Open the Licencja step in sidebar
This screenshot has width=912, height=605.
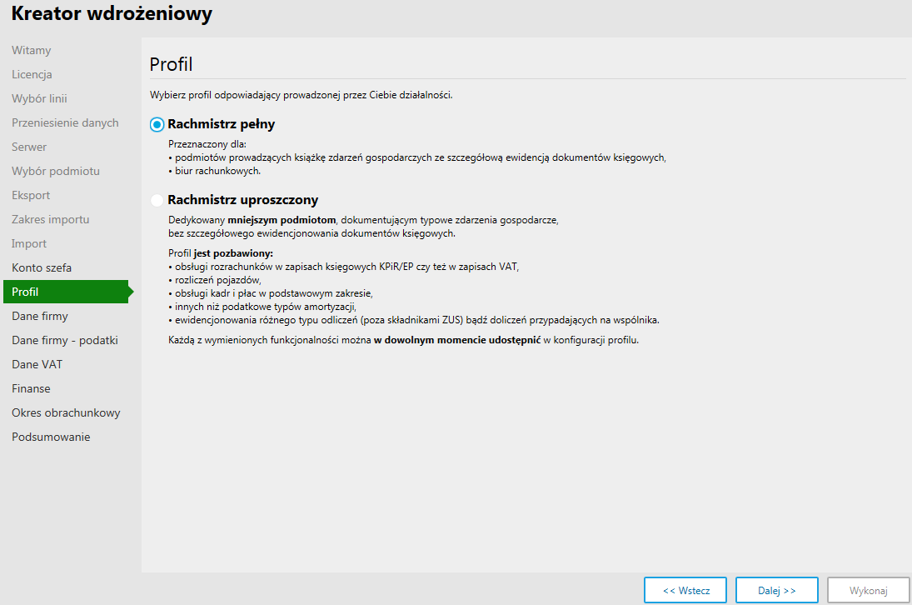pos(32,74)
